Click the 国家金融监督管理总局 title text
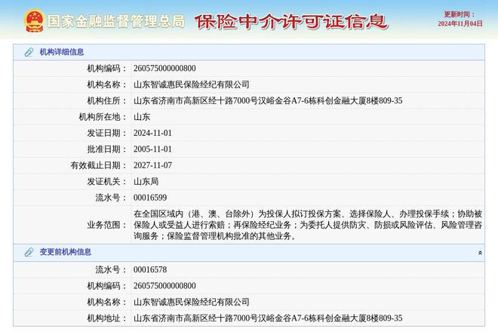Viewport: 498px width, 332px height. 116,22
